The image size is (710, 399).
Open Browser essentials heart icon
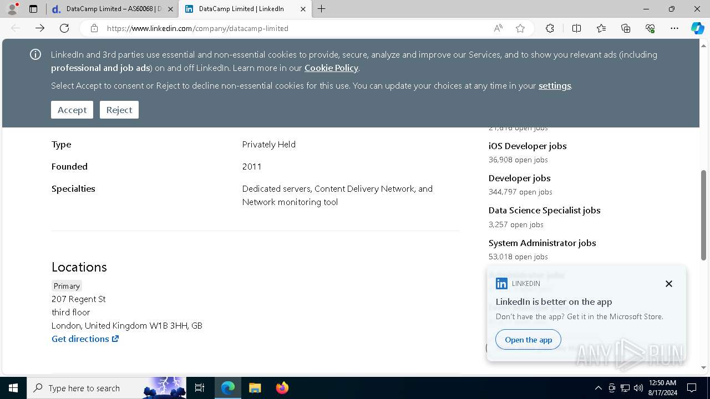(x=650, y=28)
